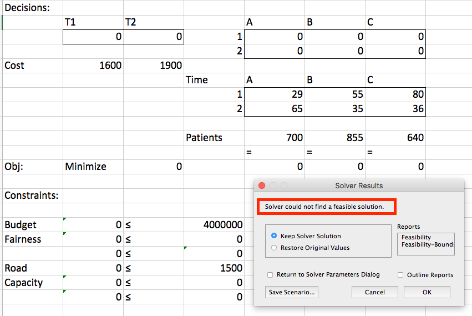This screenshot has height=316, width=472.
Task: Select the Minimize cell
Action: tap(93, 167)
